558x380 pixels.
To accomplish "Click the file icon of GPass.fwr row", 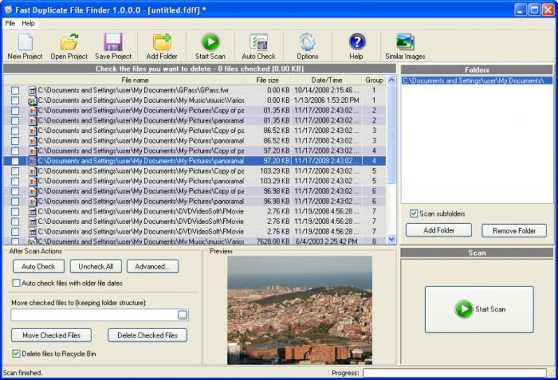I will [x=32, y=91].
